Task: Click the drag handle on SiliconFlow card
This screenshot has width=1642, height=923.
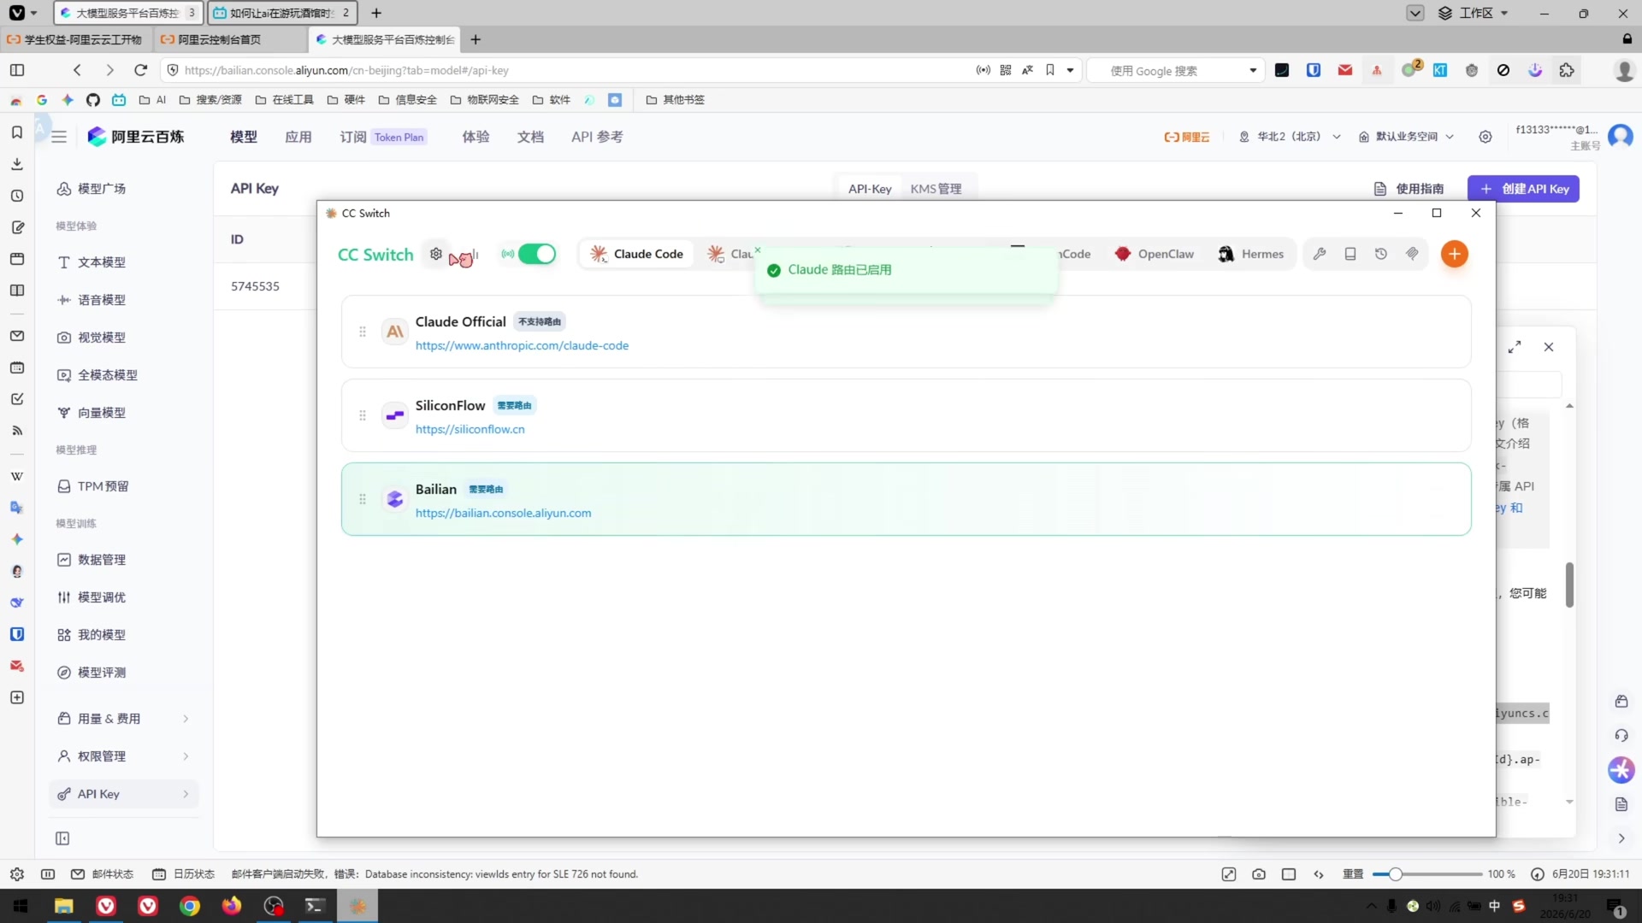Action: (363, 415)
